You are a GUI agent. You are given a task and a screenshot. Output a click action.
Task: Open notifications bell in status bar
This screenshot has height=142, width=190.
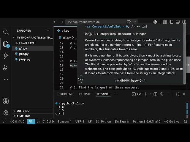[x=185, y=122]
